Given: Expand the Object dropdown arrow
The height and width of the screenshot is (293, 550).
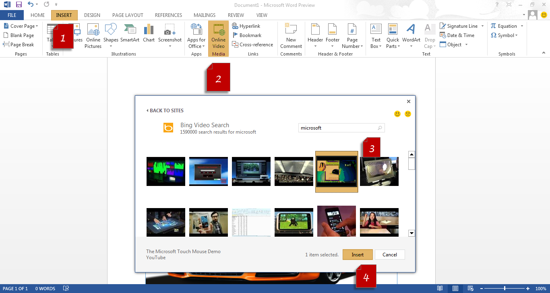Looking at the screenshot, I should point(467,45).
